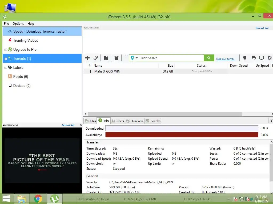Open the Options menu
The height and width of the screenshot is (204, 273).
click(18, 24)
